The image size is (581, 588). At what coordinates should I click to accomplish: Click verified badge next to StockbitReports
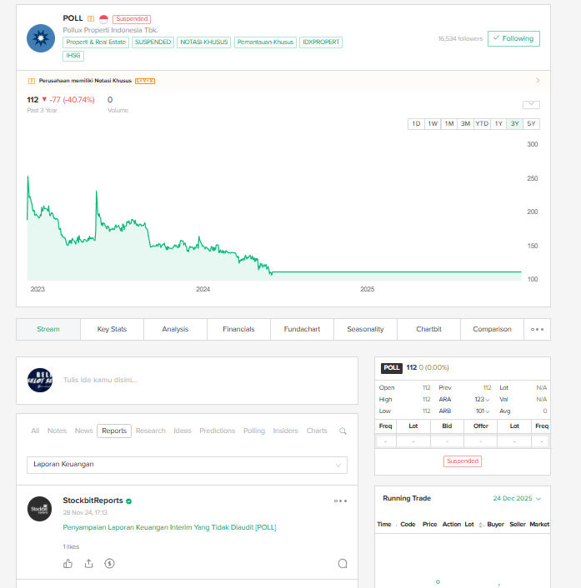point(128,501)
